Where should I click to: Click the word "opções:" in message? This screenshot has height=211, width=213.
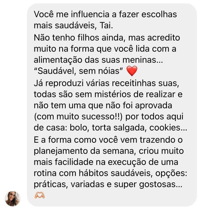(171, 174)
